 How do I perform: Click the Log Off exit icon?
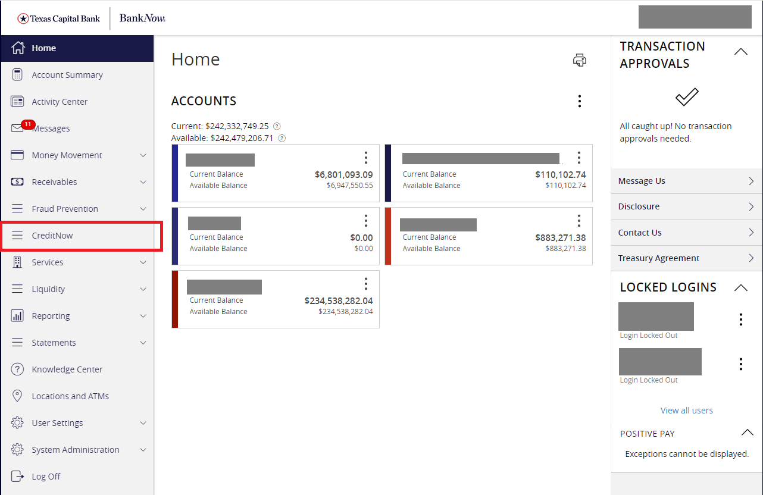17,477
